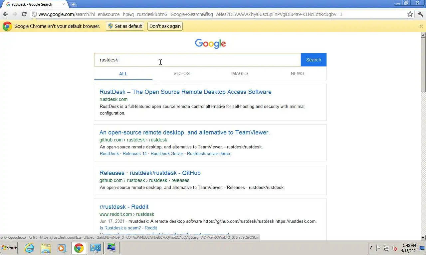Click the Set as default button
The height and width of the screenshot is (255, 426).
tap(125, 26)
